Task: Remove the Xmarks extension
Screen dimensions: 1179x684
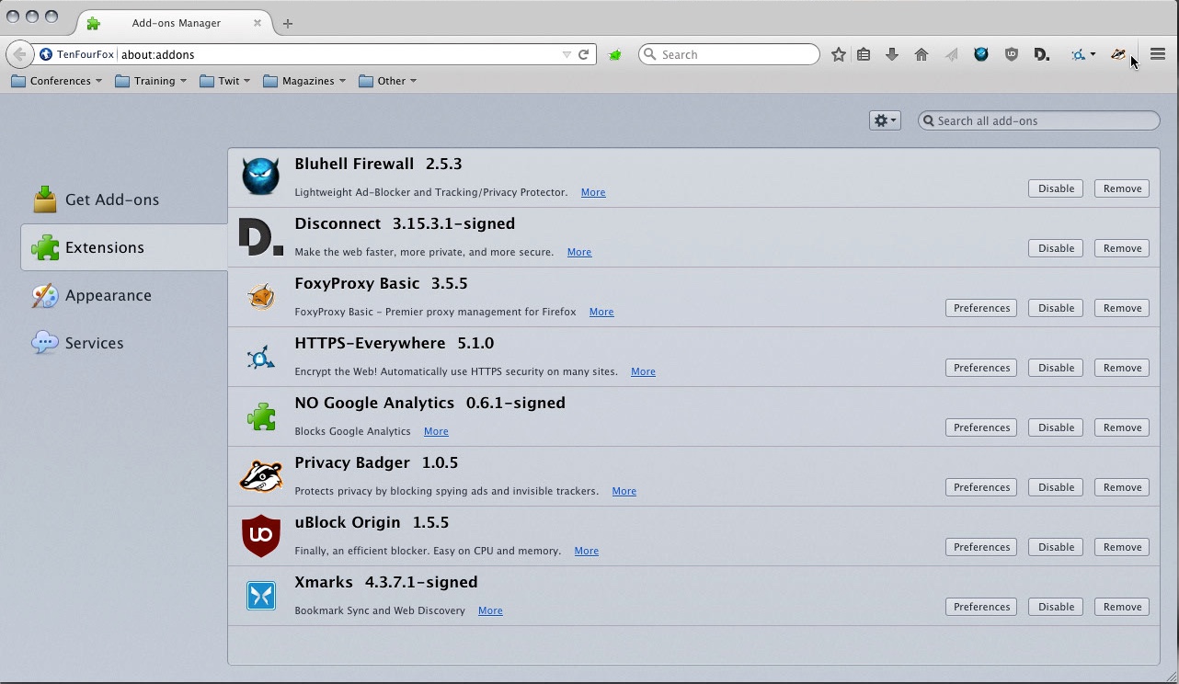Action: (1122, 607)
